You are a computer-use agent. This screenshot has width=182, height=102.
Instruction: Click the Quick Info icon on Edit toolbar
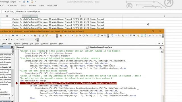click(119, 35)
